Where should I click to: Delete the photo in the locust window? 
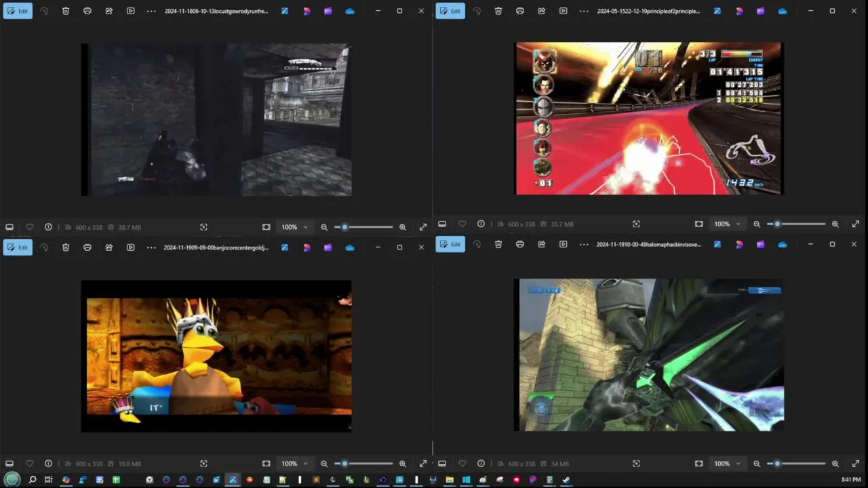66,11
